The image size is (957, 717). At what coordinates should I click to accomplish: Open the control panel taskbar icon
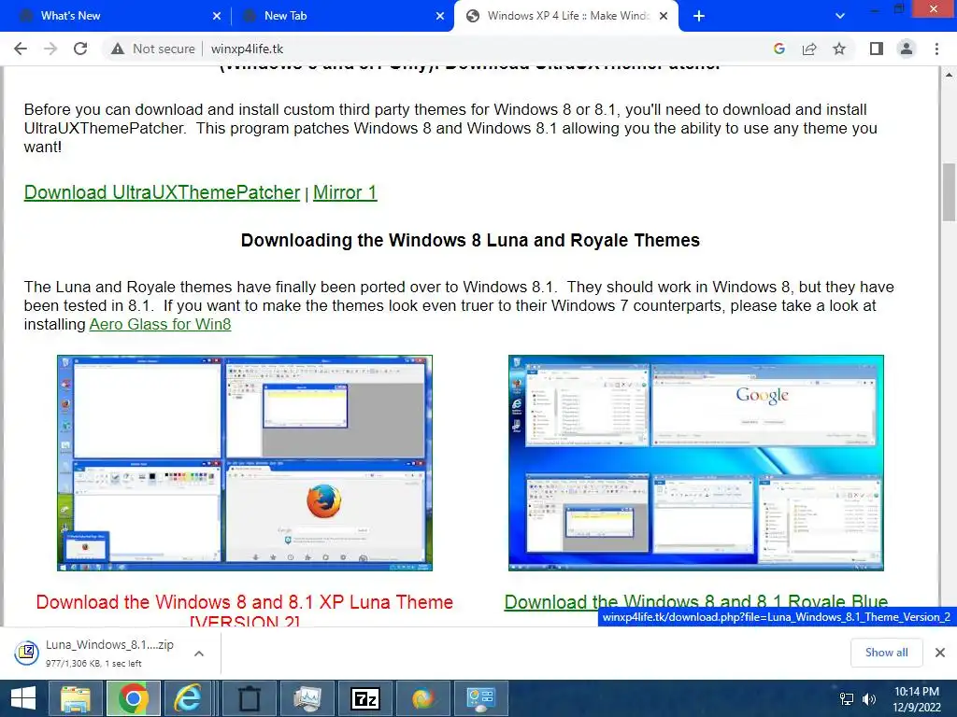[481, 698]
